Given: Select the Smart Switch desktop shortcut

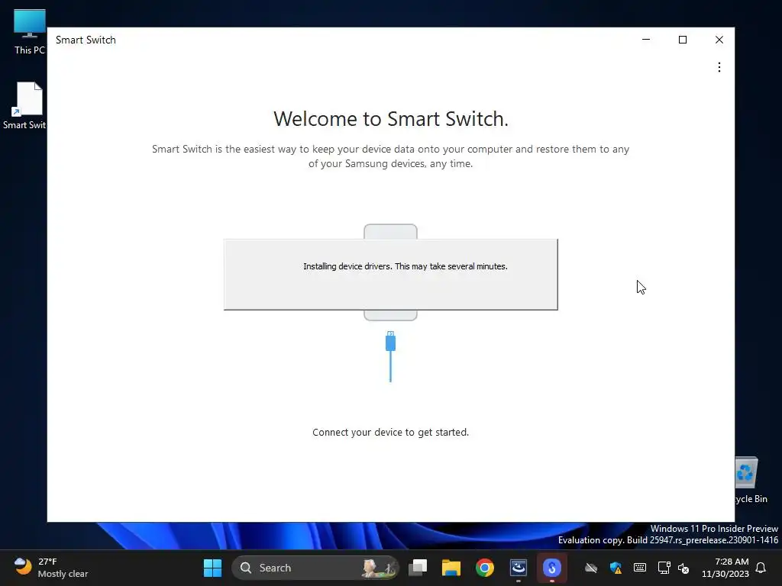Looking at the screenshot, I should click(24, 105).
